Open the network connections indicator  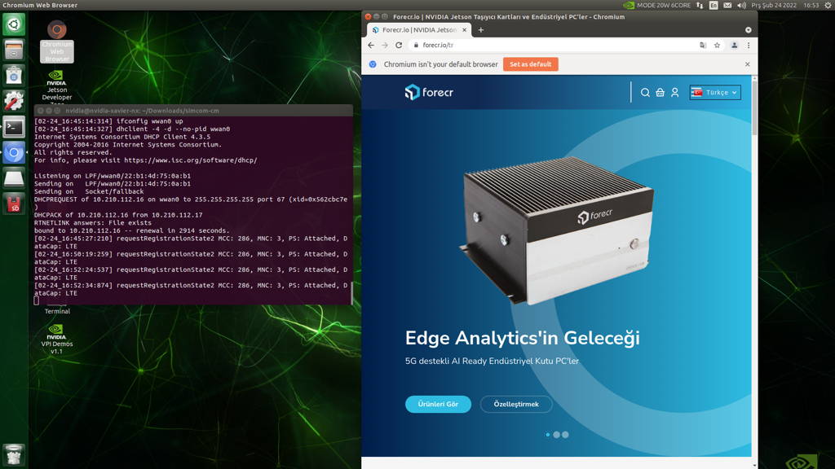(x=700, y=5)
